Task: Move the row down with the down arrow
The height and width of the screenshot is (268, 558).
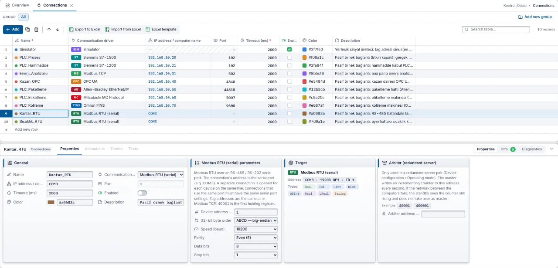Action: tap(58, 30)
